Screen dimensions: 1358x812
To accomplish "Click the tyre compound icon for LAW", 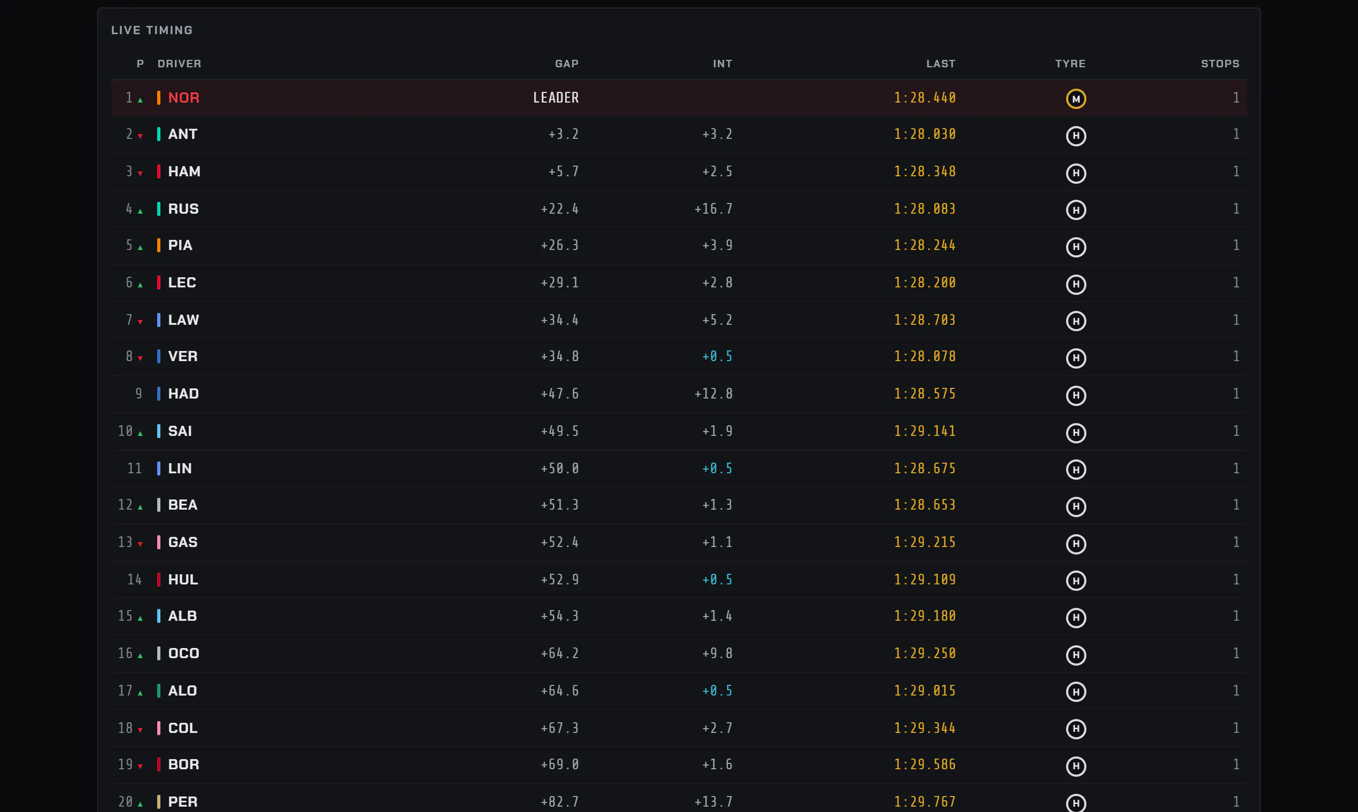I will tap(1076, 321).
